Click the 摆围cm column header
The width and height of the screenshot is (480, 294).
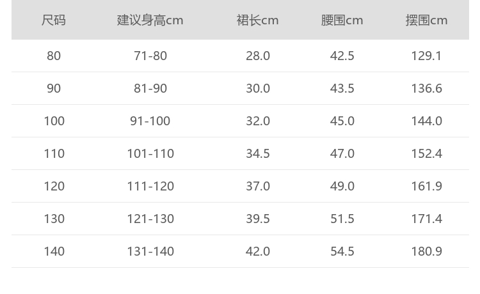[x=427, y=20]
